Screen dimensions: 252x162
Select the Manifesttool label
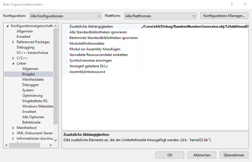click(x=27, y=128)
